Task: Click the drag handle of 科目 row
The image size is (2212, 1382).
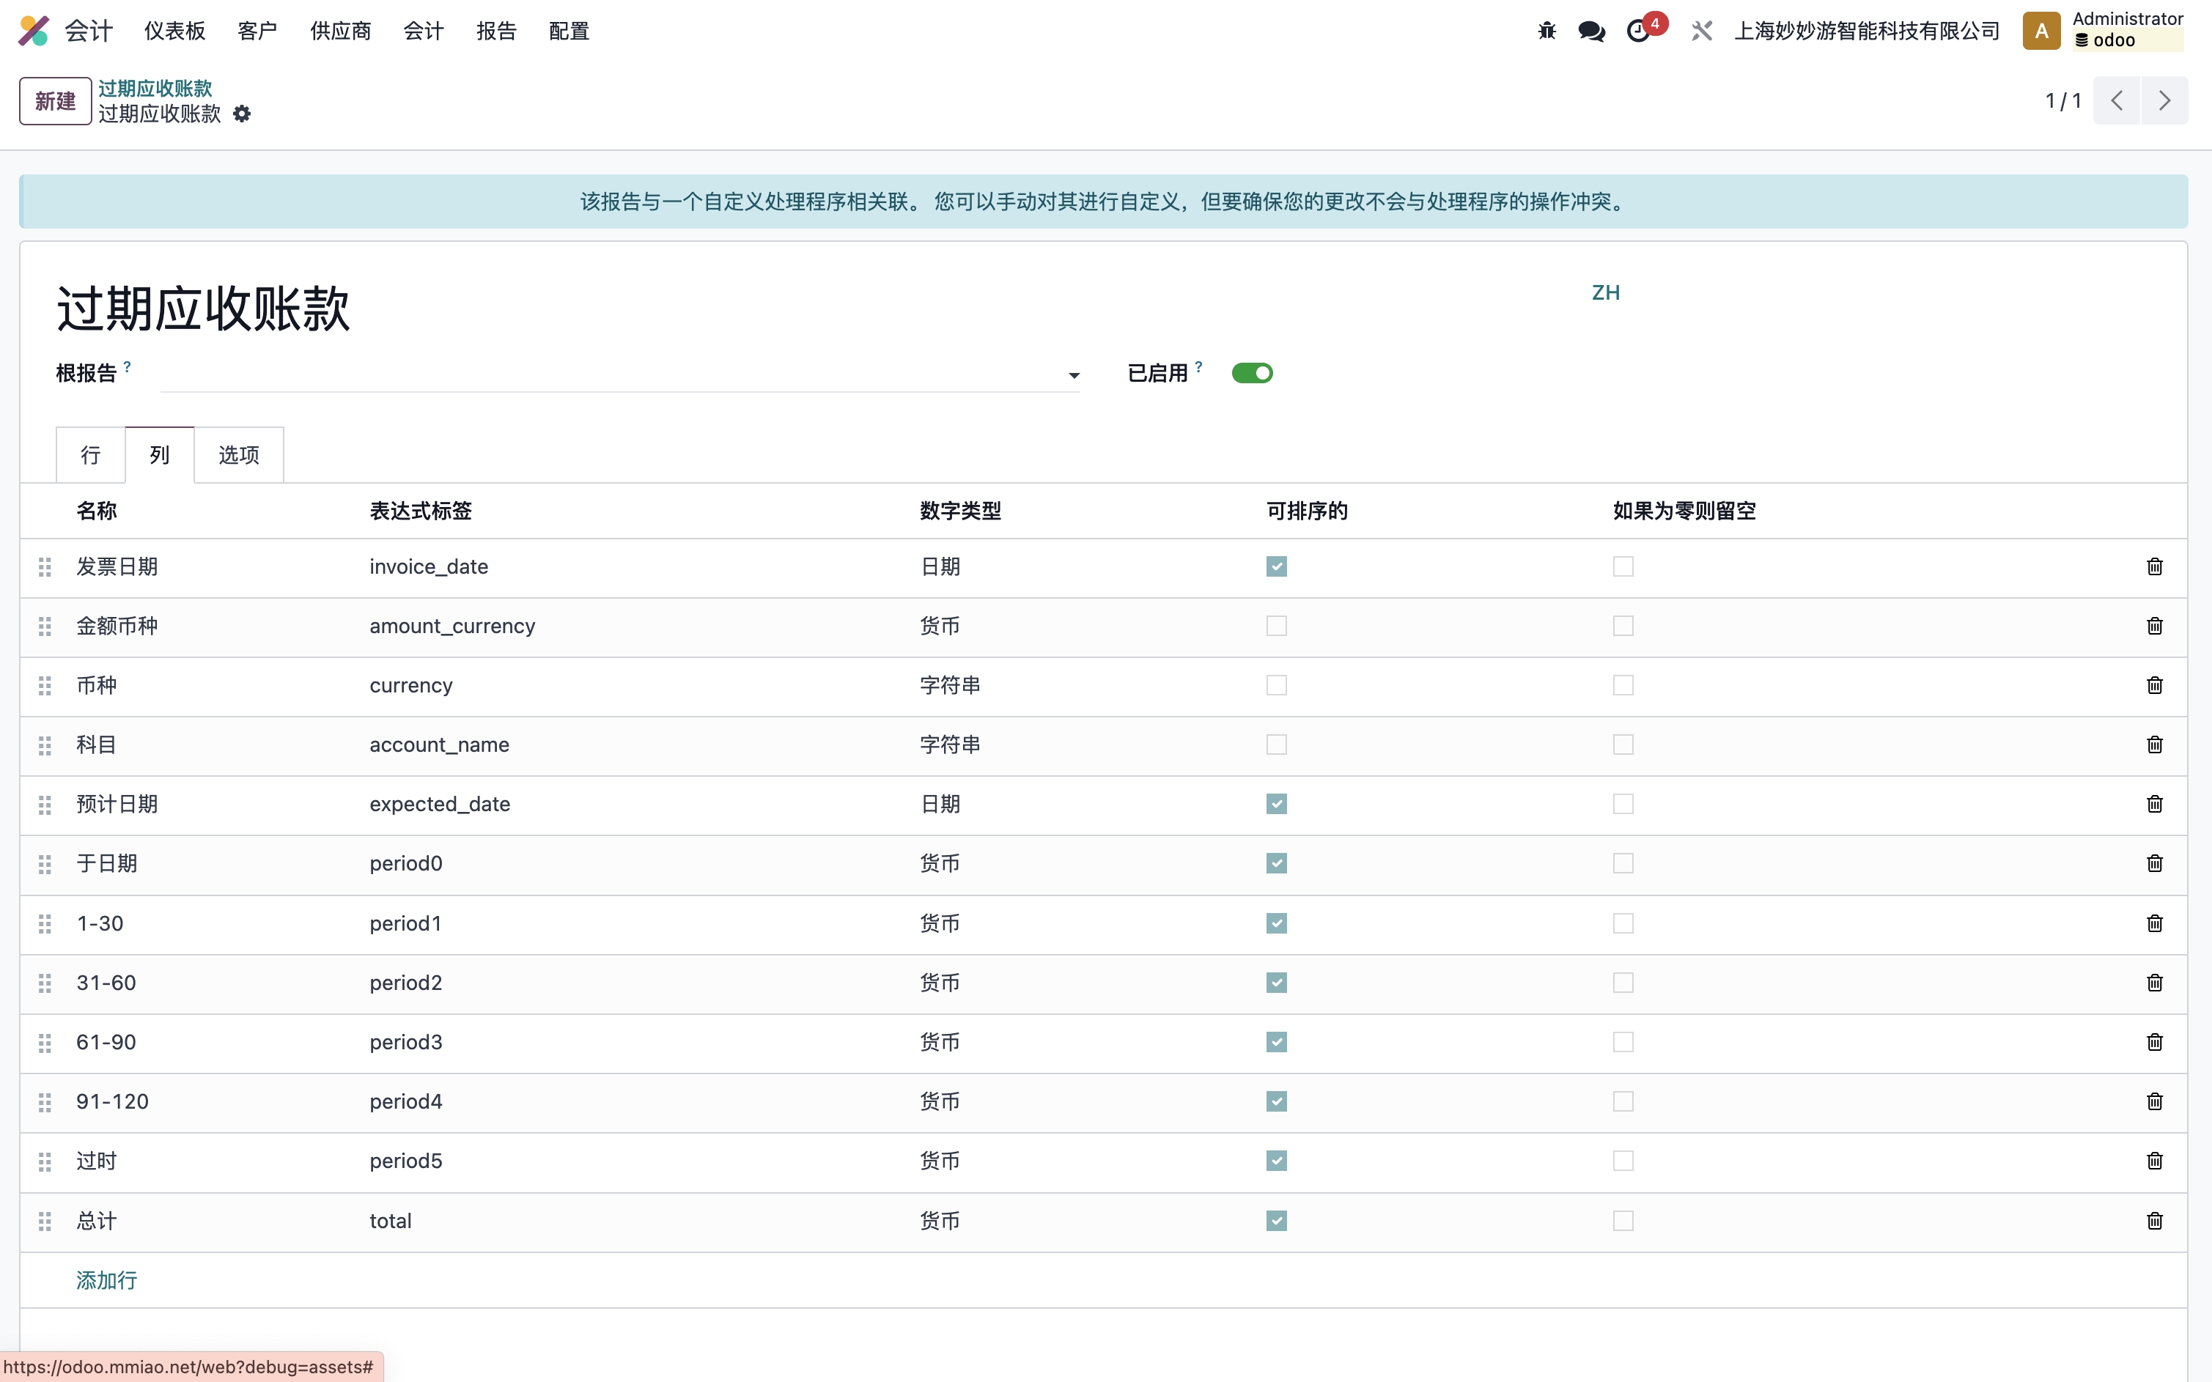Action: tap(45, 745)
